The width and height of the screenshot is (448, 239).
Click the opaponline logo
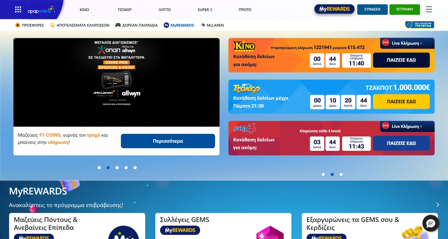click(41, 10)
